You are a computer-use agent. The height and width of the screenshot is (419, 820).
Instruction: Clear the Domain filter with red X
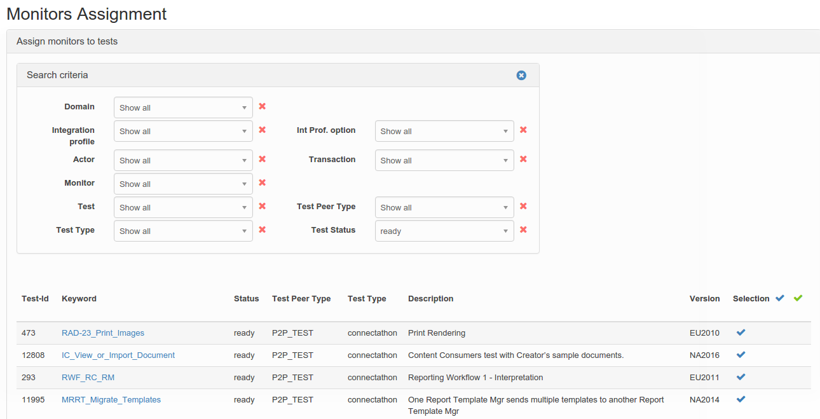(262, 107)
